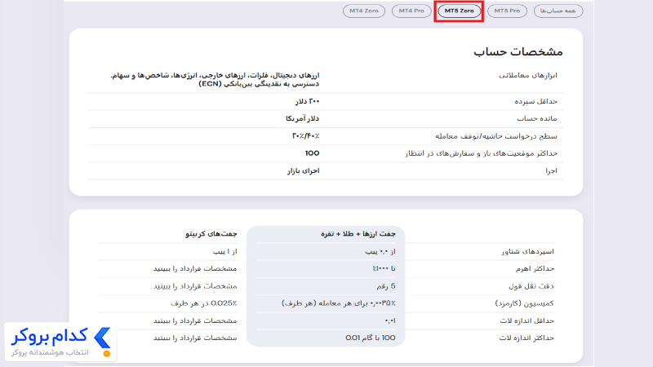
Task: Click the ابزارهای معاملاتی label
Action: 528,75
